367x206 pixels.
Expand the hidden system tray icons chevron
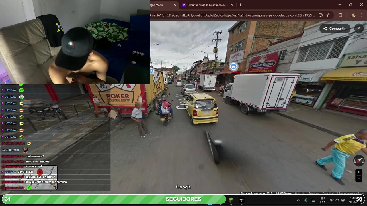pyautogui.click(x=298, y=200)
